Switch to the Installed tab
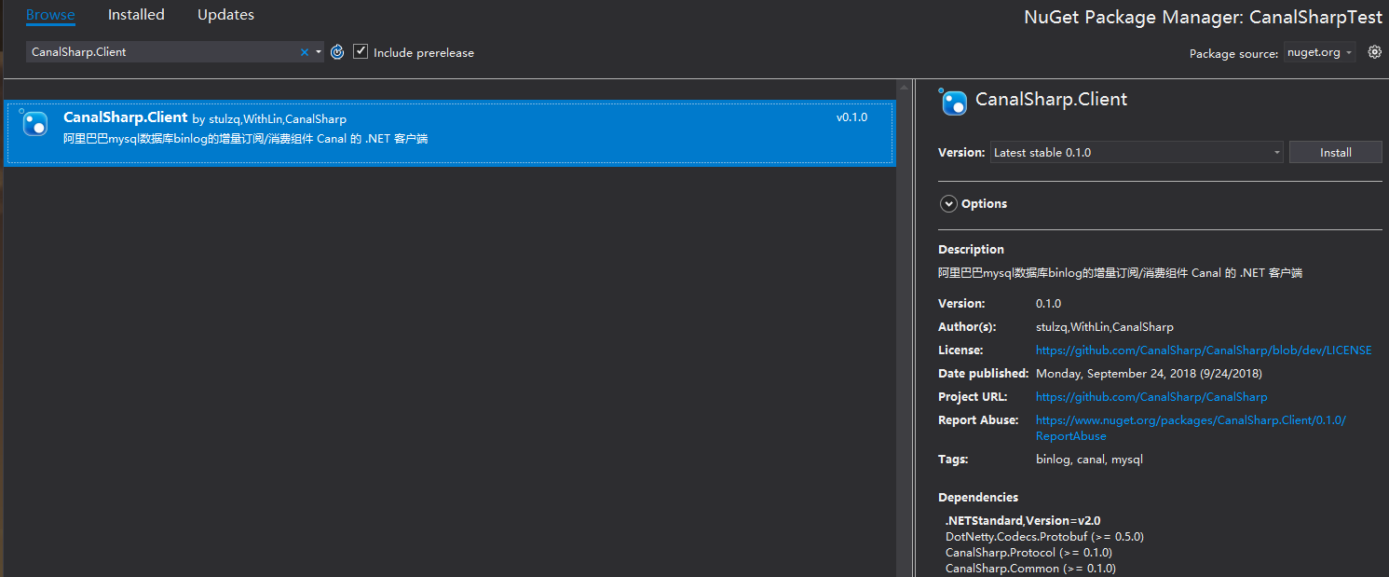The width and height of the screenshot is (1389, 577). click(x=136, y=15)
